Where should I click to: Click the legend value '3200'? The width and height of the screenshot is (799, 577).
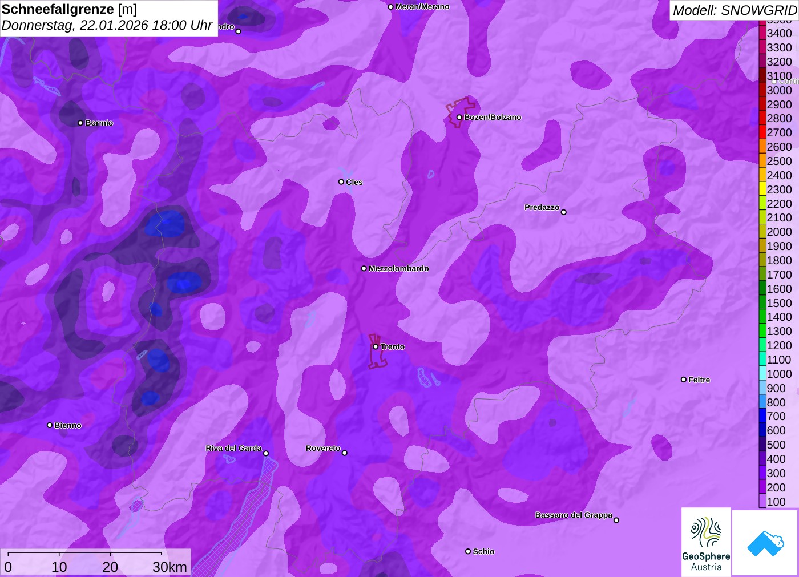(x=779, y=62)
